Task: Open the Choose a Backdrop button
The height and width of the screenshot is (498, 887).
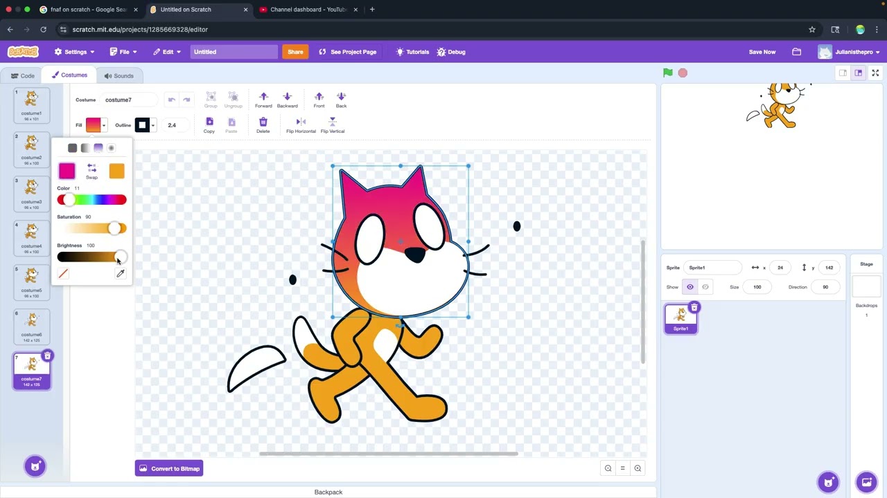Action: pyautogui.click(x=866, y=481)
